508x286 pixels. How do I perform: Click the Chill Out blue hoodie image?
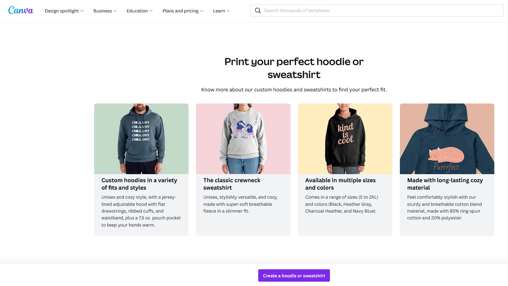(x=141, y=139)
